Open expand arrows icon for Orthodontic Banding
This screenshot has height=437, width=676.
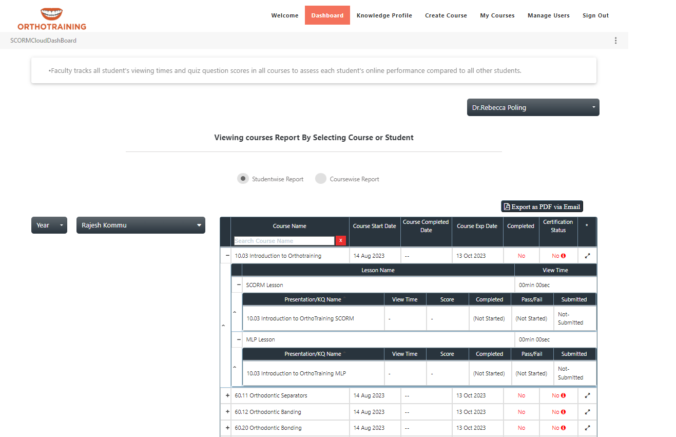[587, 412]
